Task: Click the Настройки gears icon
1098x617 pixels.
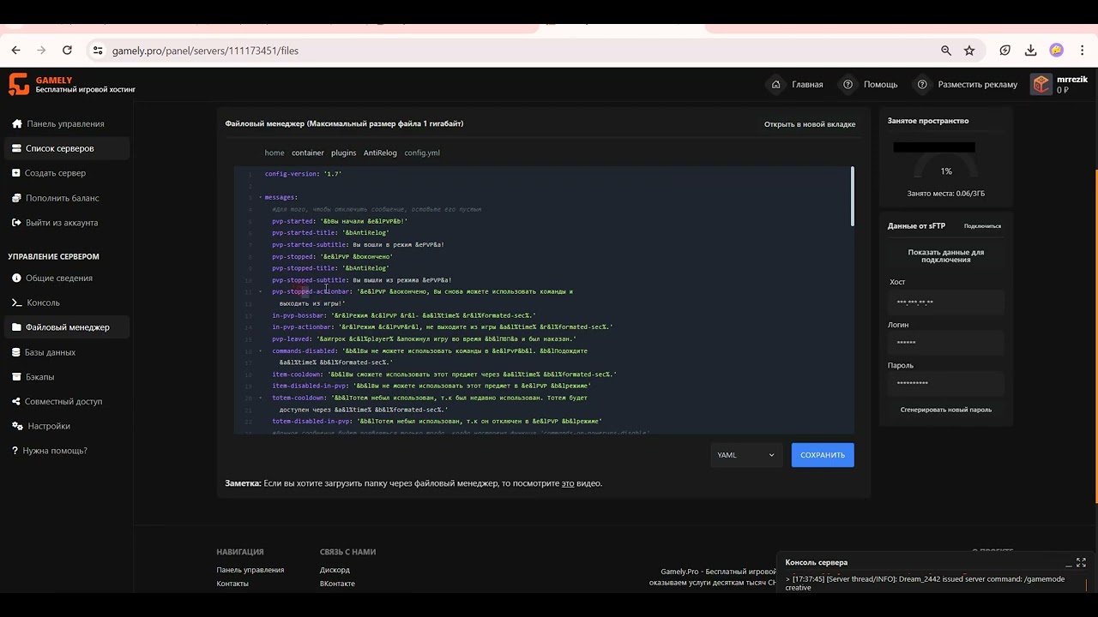Action: click(x=17, y=426)
